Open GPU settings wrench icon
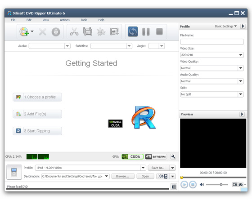 (x=173, y=156)
